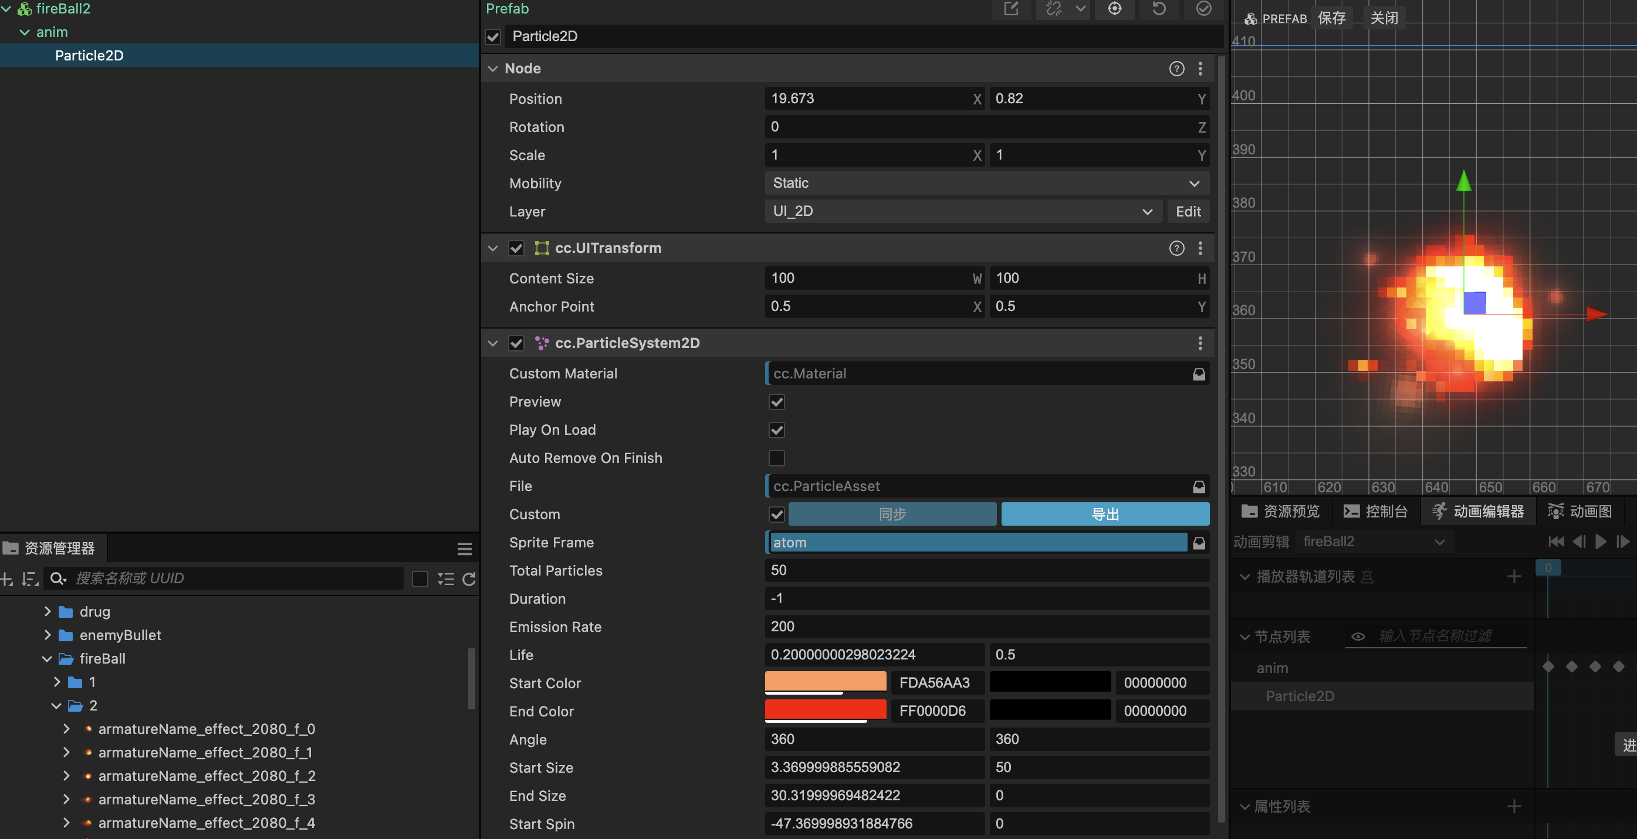
Task: Disable the Play On Load checkbox
Action: 777,430
